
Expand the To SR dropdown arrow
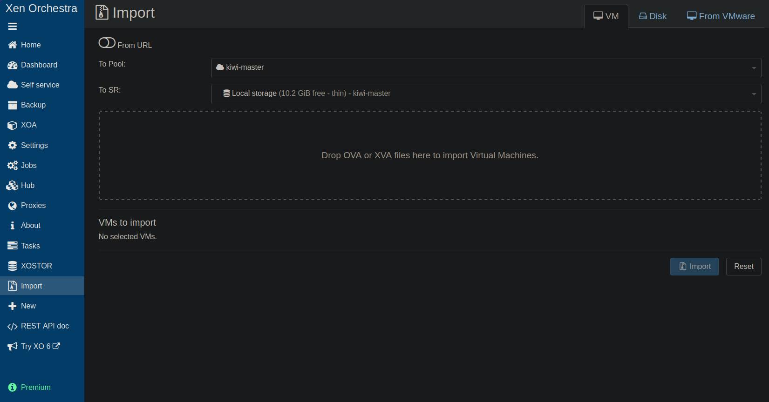click(x=754, y=94)
